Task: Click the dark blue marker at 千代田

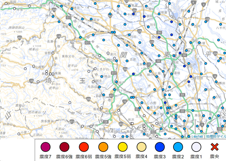Action: click(133, 14)
